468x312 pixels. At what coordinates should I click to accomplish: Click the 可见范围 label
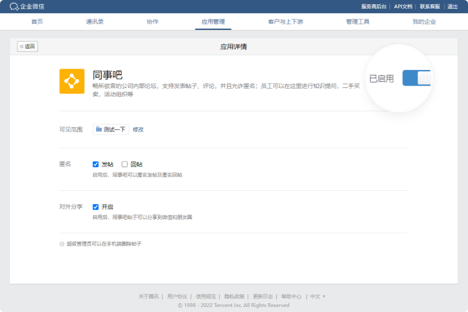coord(71,129)
